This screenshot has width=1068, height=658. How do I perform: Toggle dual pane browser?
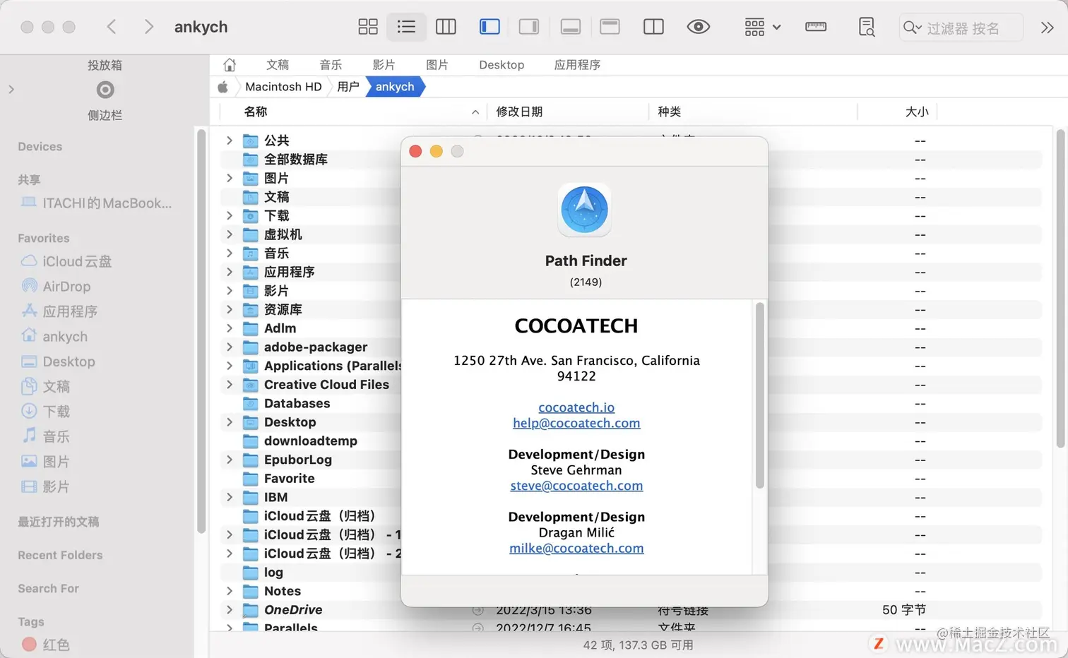coord(654,27)
